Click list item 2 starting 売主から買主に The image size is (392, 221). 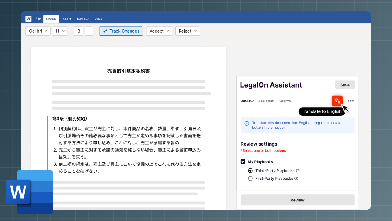click(127, 153)
